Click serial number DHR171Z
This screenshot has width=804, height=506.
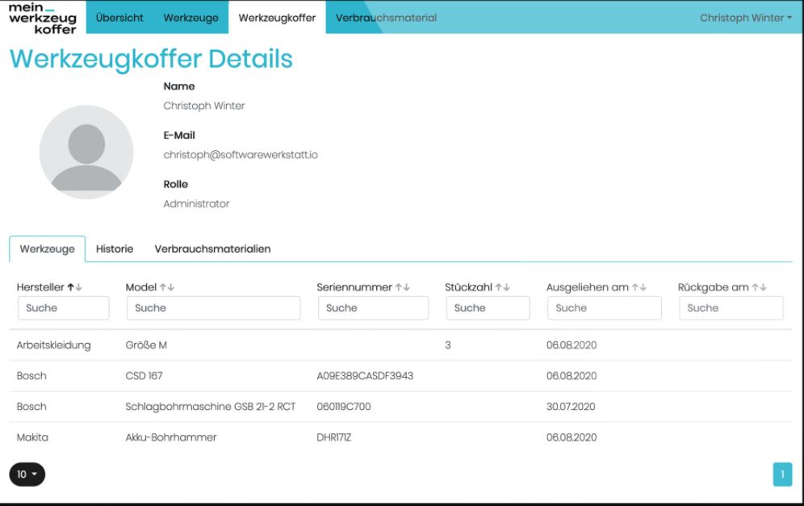[x=334, y=437]
